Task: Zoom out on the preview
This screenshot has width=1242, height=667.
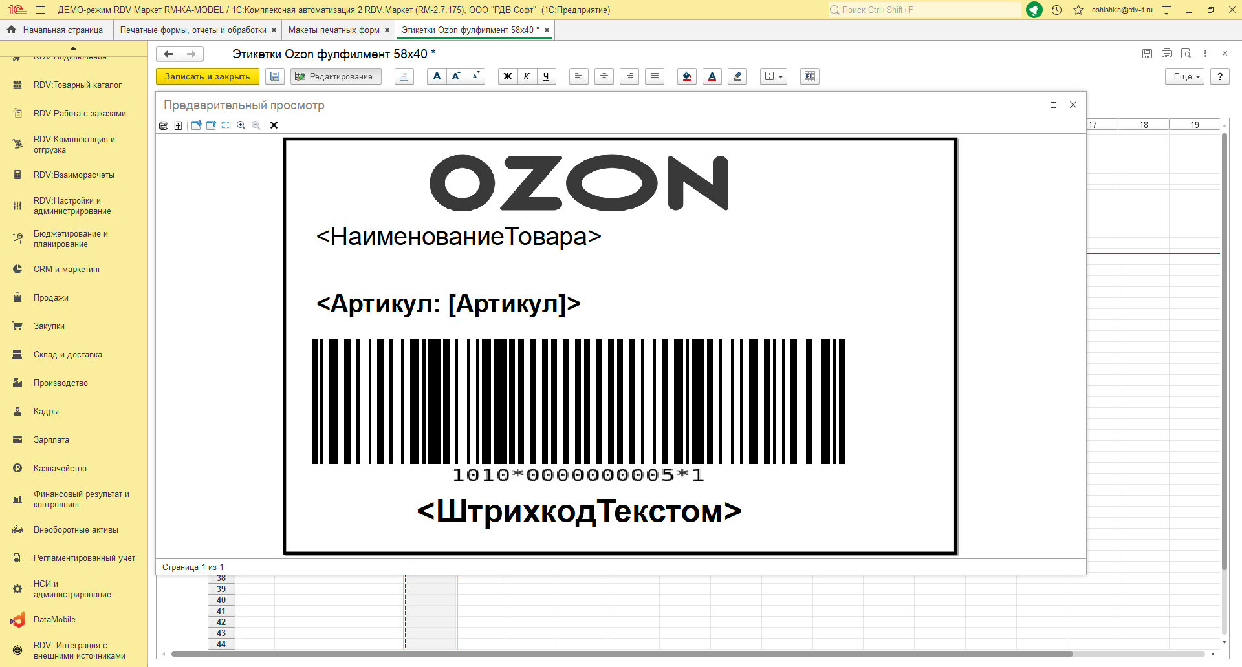Action: click(256, 125)
